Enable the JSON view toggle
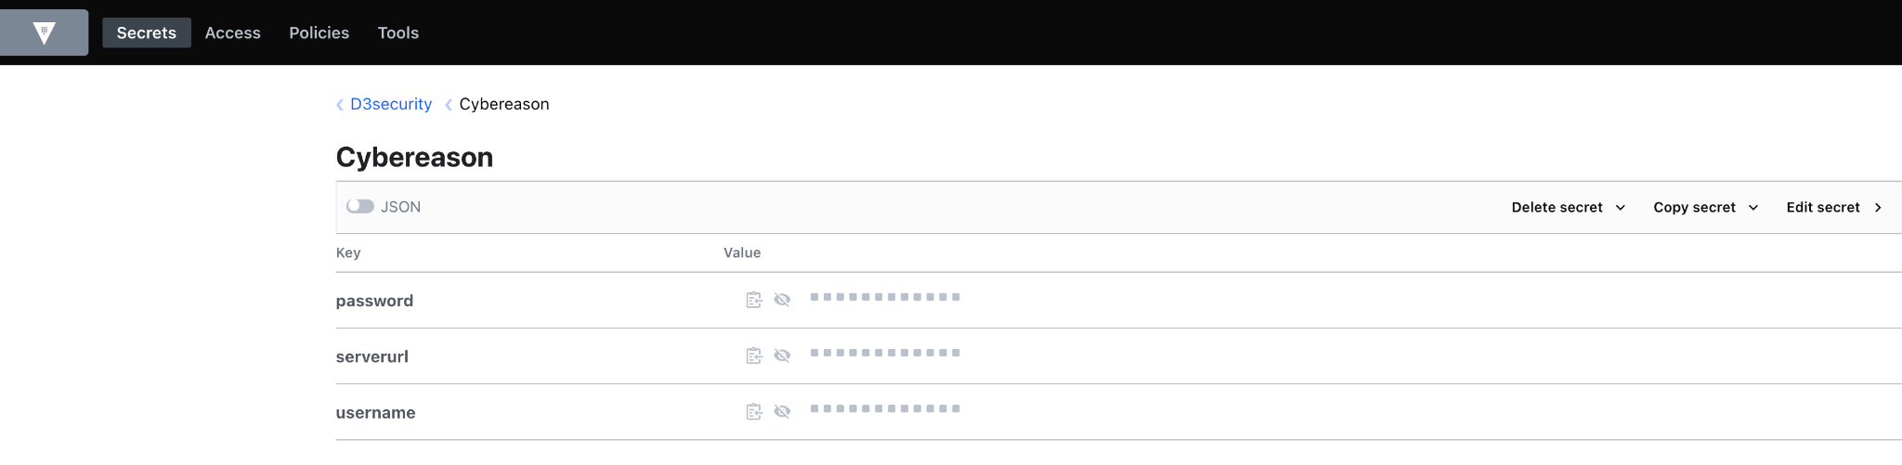Screen dimensions: 1902x465 [360, 206]
